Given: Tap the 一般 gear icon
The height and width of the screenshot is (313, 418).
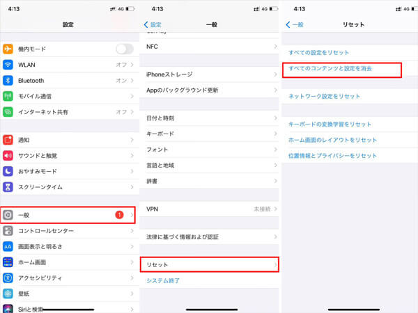Looking at the screenshot, I should 8,215.
